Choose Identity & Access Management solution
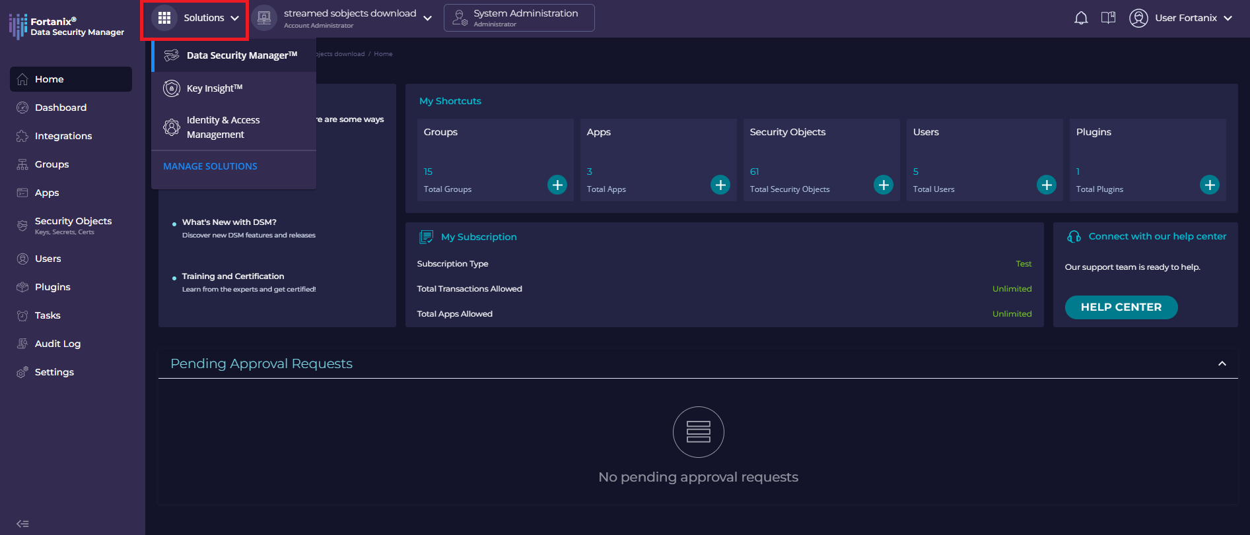Screen dimensions: 1250x535 click(223, 127)
